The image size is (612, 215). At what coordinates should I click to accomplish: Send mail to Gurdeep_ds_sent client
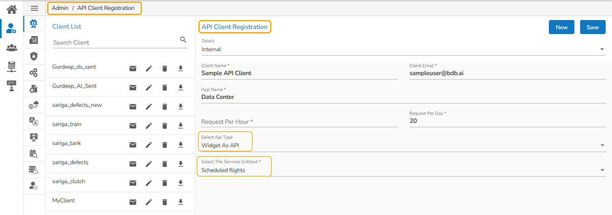tap(133, 69)
